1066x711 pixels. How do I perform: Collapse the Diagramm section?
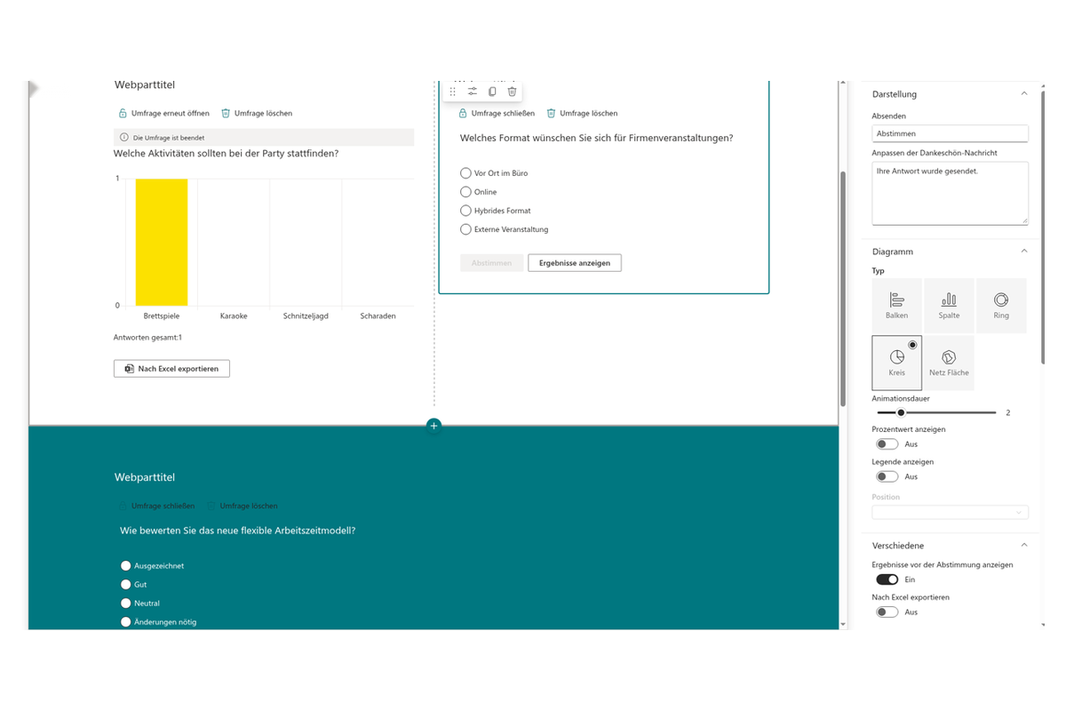1023,252
